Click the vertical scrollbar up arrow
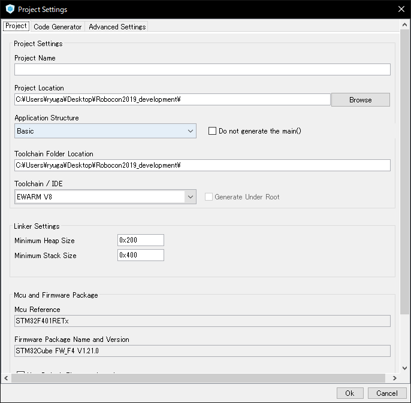 (405, 25)
